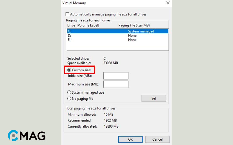Choose the Custom size radio option
233x145 pixels.
click(69, 70)
